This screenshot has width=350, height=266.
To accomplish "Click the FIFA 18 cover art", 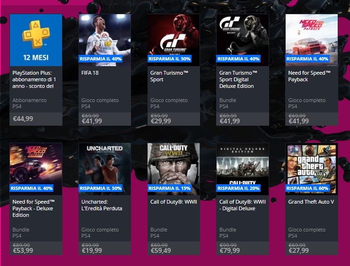I will (105, 40).
